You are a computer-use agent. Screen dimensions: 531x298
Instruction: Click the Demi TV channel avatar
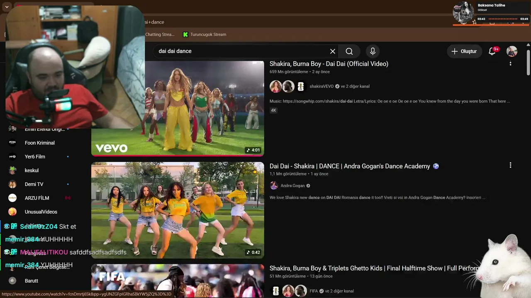coord(12,184)
